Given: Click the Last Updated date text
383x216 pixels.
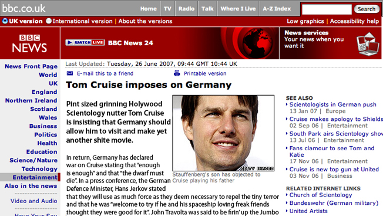Looking at the screenshot, I should (x=151, y=64).
